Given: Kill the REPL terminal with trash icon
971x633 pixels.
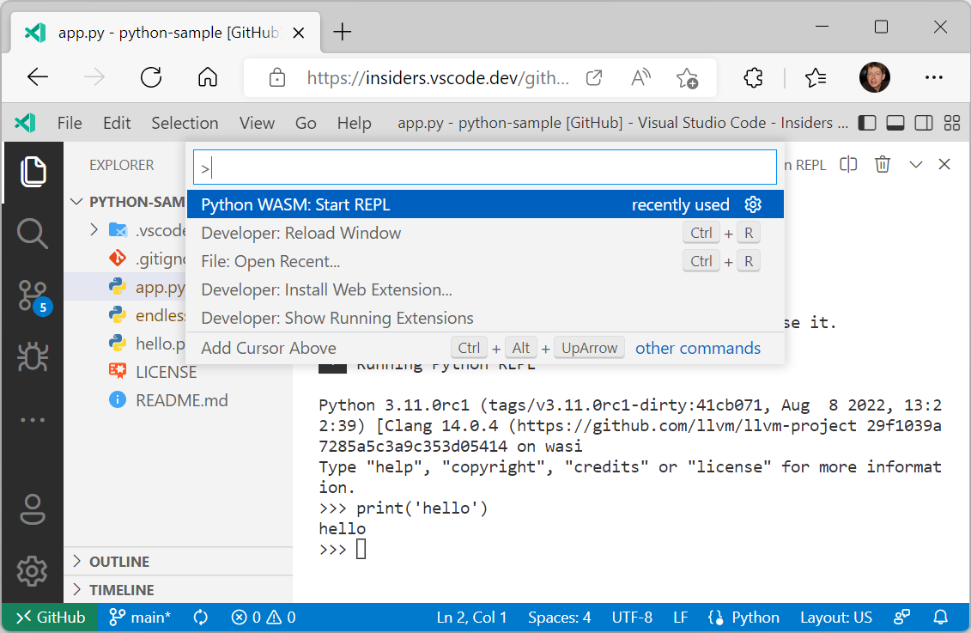Looking at the screenshot, I should point(883,164).
